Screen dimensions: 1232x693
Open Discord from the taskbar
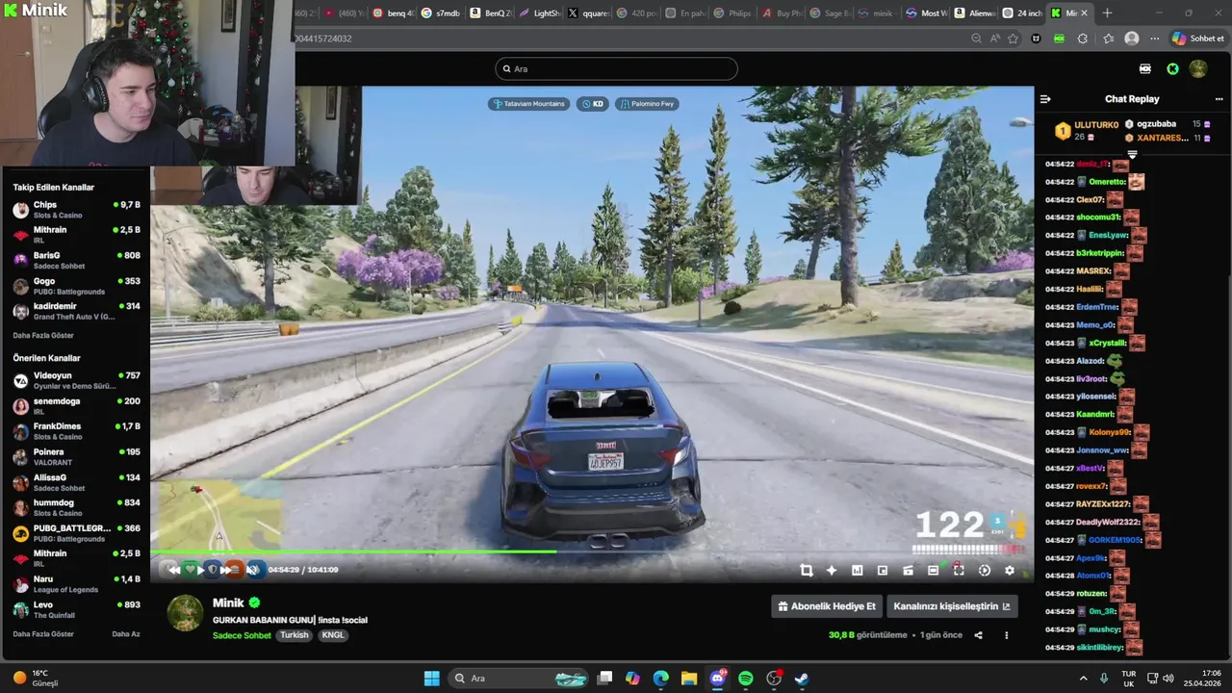pos(718,679)
